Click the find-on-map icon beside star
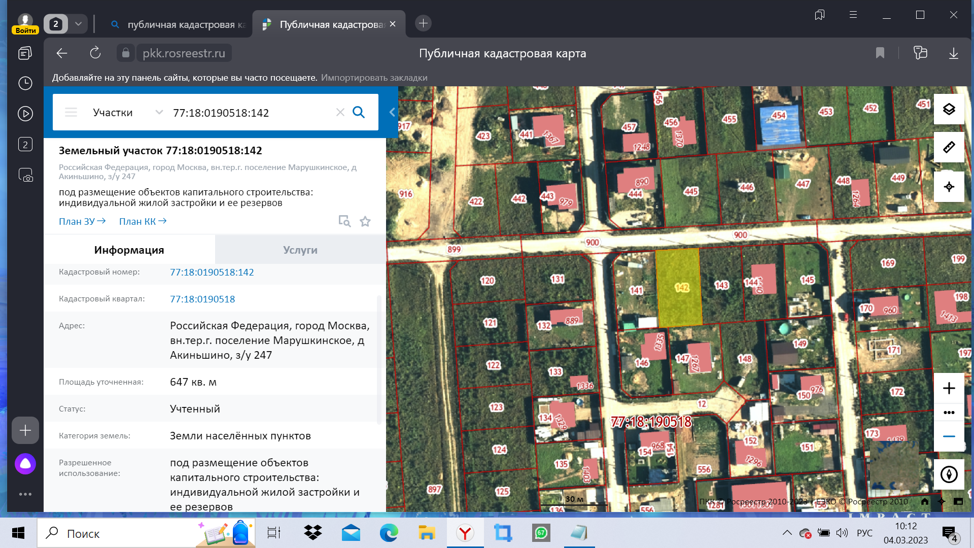This screenshot has height=548, width=974. pyautogui.click(x=344, y=221)
